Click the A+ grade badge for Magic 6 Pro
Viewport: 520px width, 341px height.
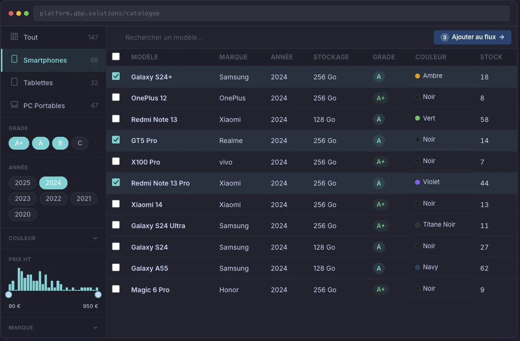[x=380, y=290]
